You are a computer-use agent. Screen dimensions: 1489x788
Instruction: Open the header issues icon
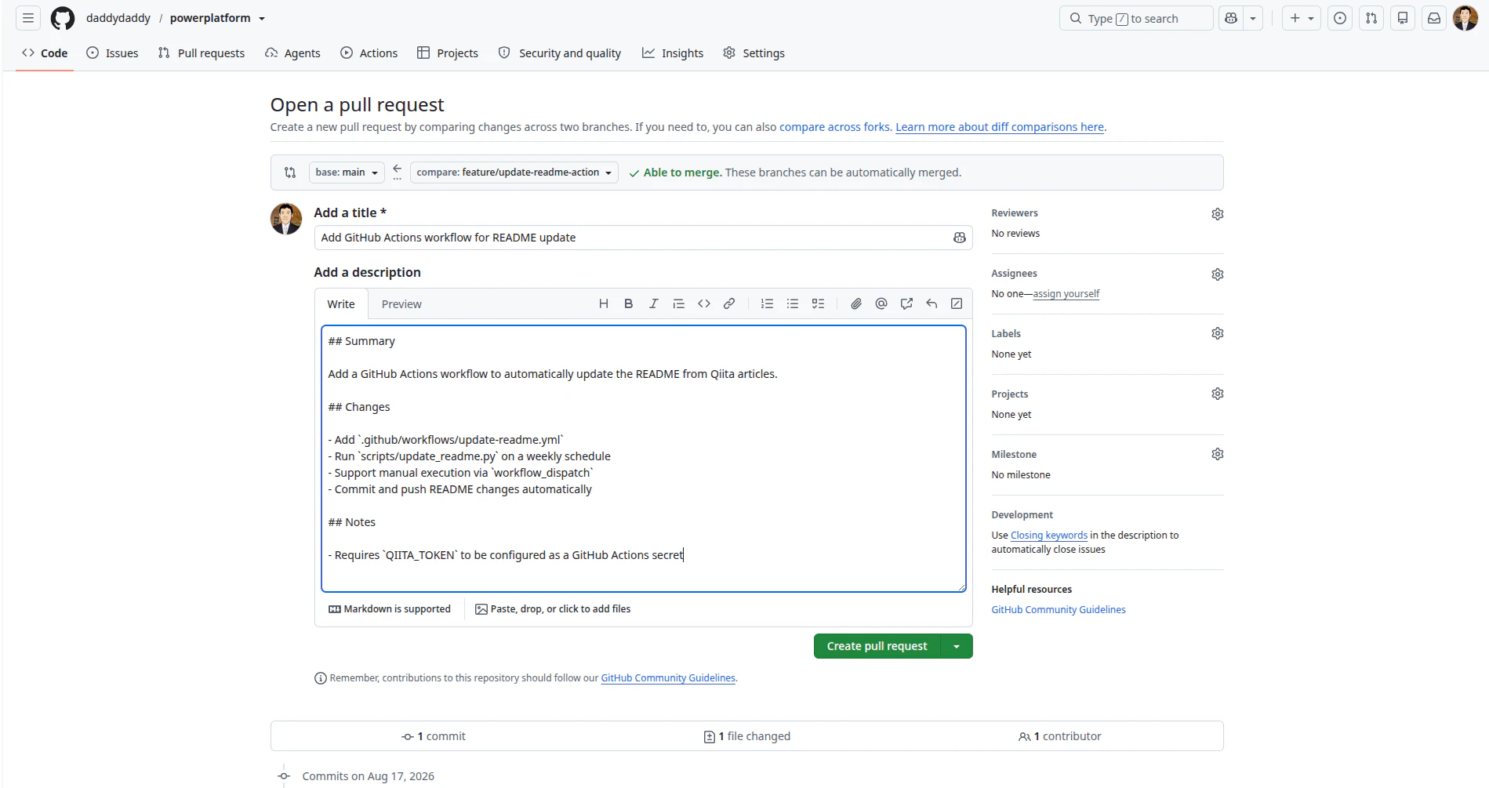(1340, 18)
